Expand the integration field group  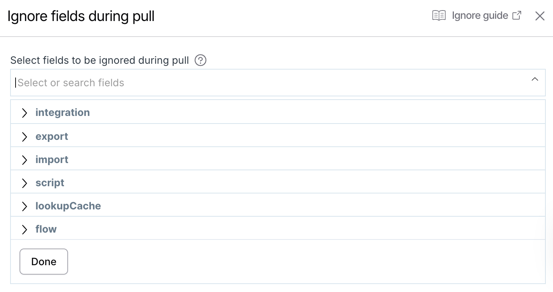coord(62,112)
